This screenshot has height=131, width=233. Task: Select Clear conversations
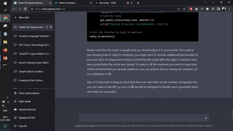click(x=32, y=93)
